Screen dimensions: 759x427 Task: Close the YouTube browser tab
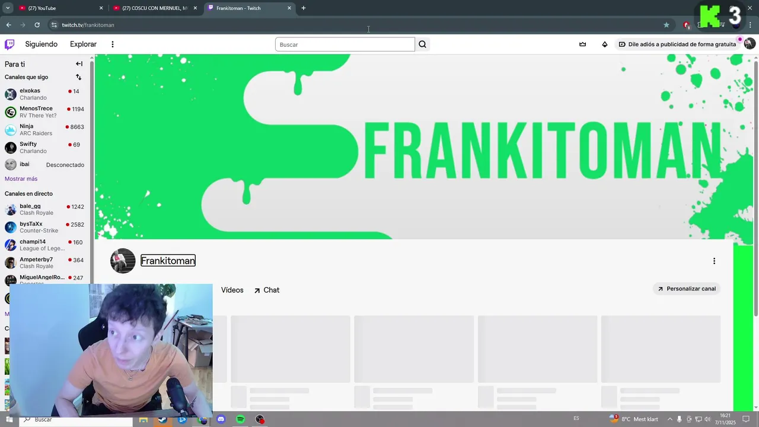coord(101,8)
